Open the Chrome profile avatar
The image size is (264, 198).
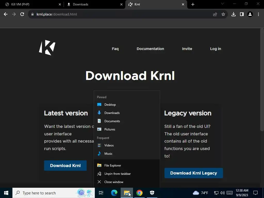click(x=250, y=14)
